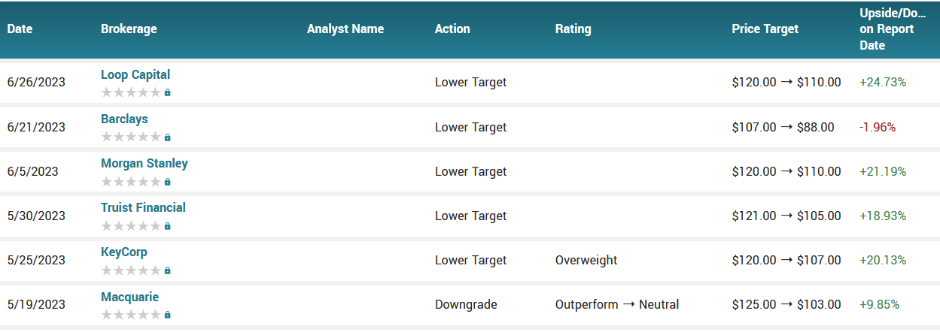
Task: Open the Macquarie brokerage link
Action: point(129,297)
